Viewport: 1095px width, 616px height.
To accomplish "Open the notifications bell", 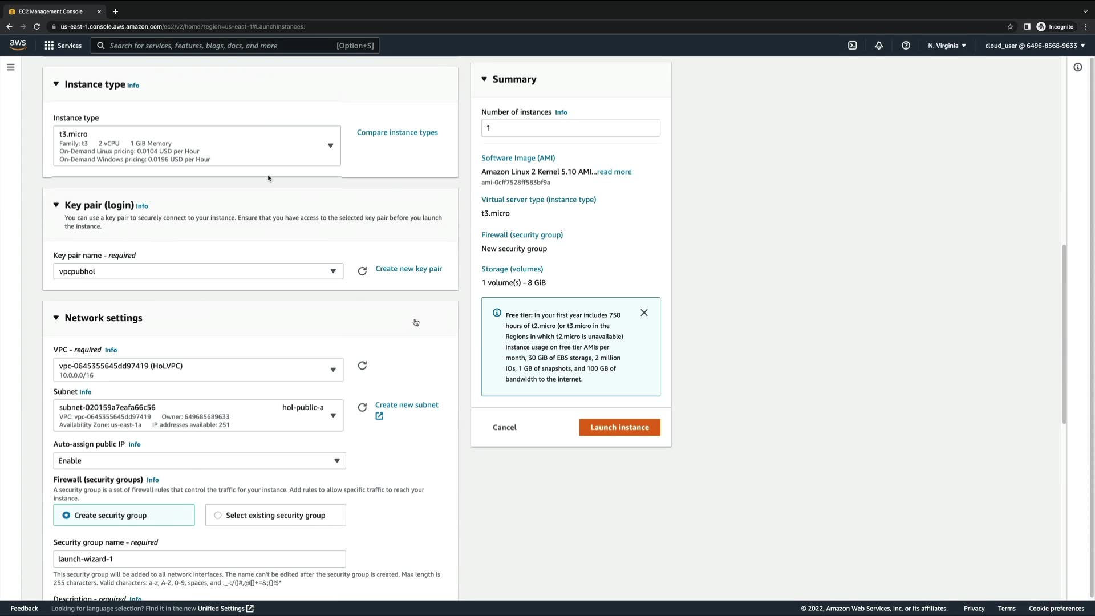I will pos(879,46).
